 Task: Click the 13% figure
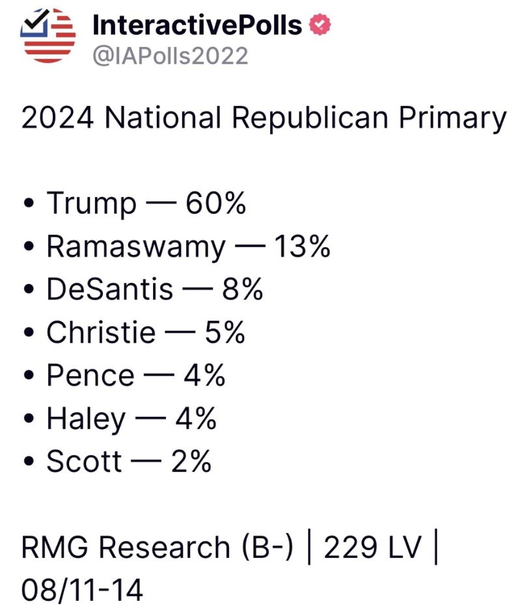[x=302, y=246]
